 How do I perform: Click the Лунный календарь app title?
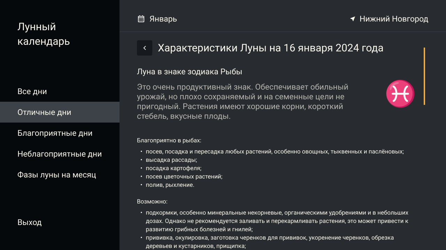[44, 34]
